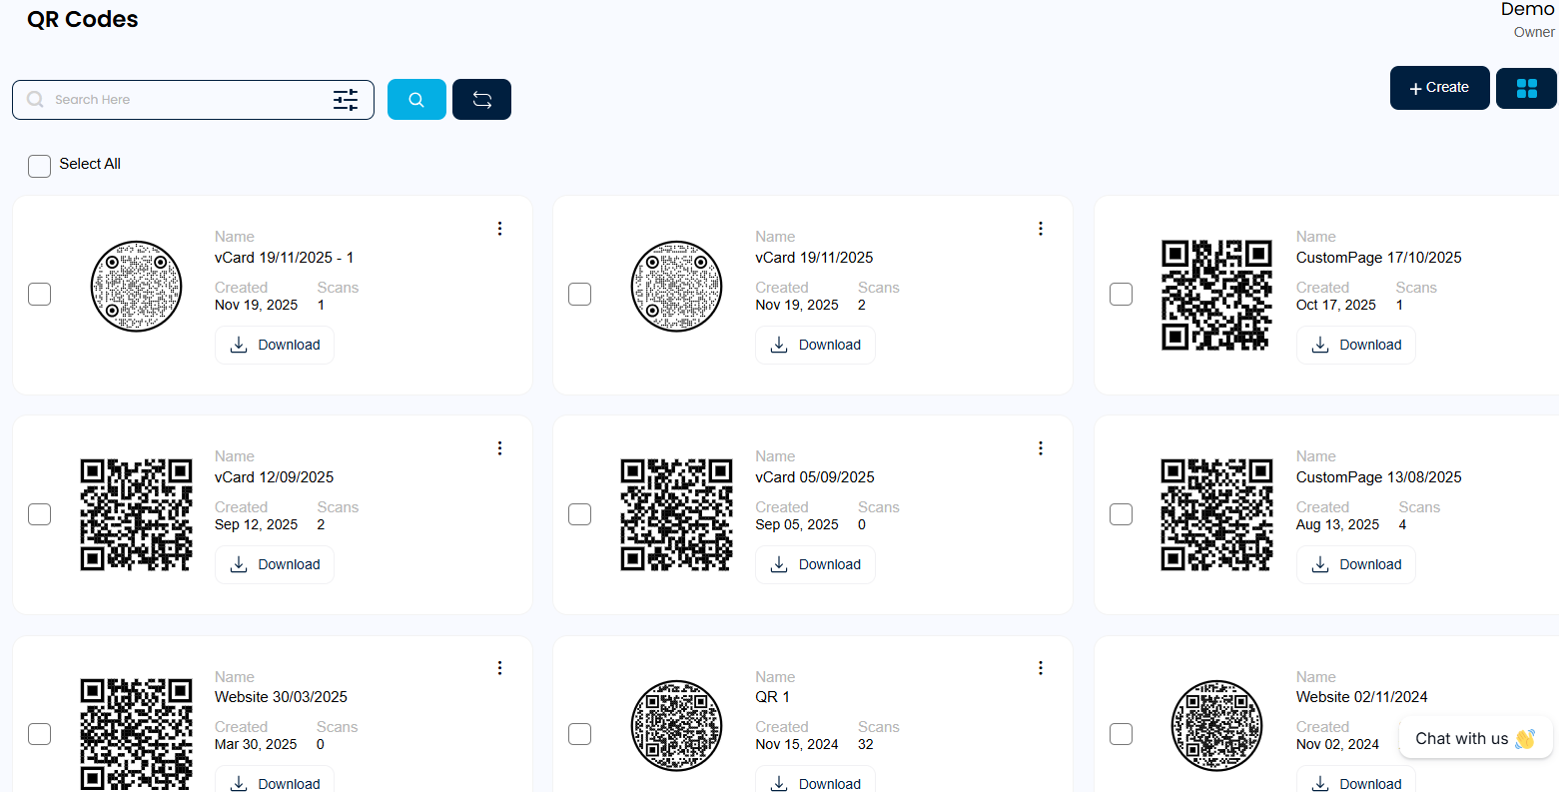Click the blue search magnifier button
1559x792 pixels.
pyautogui.click(x=416, y=100)
